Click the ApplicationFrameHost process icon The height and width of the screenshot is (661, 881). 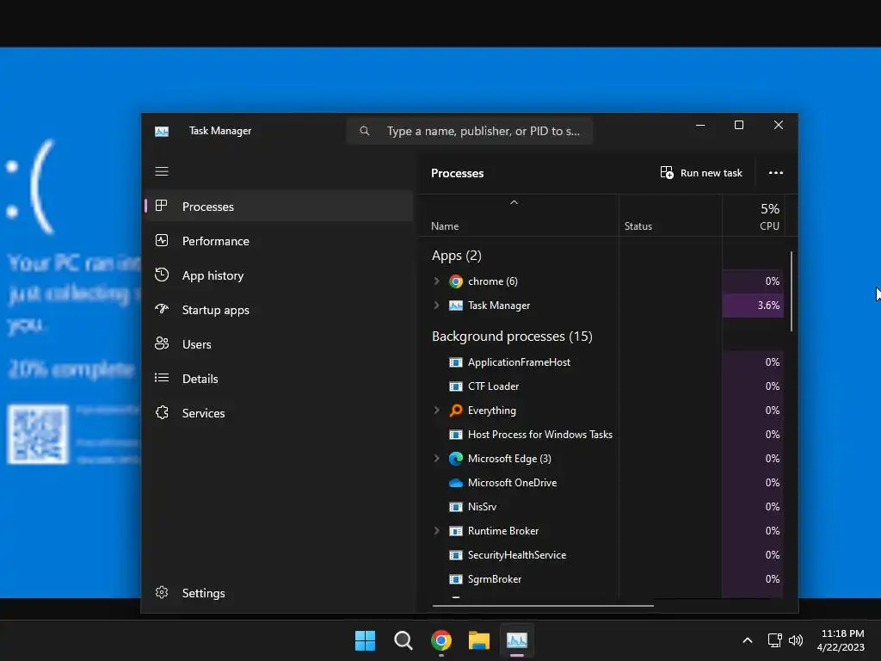[456, 362]
